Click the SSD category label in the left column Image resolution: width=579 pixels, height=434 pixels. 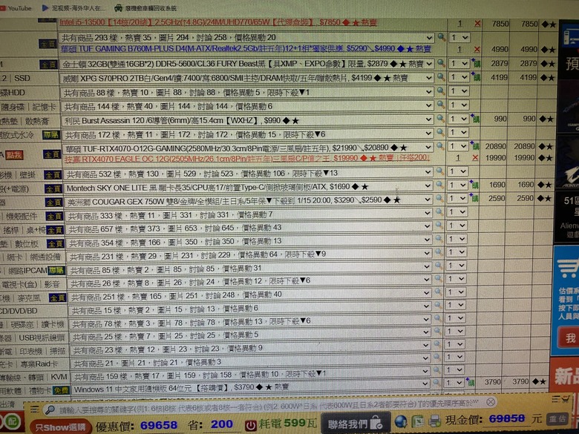[x=22, y=78]
